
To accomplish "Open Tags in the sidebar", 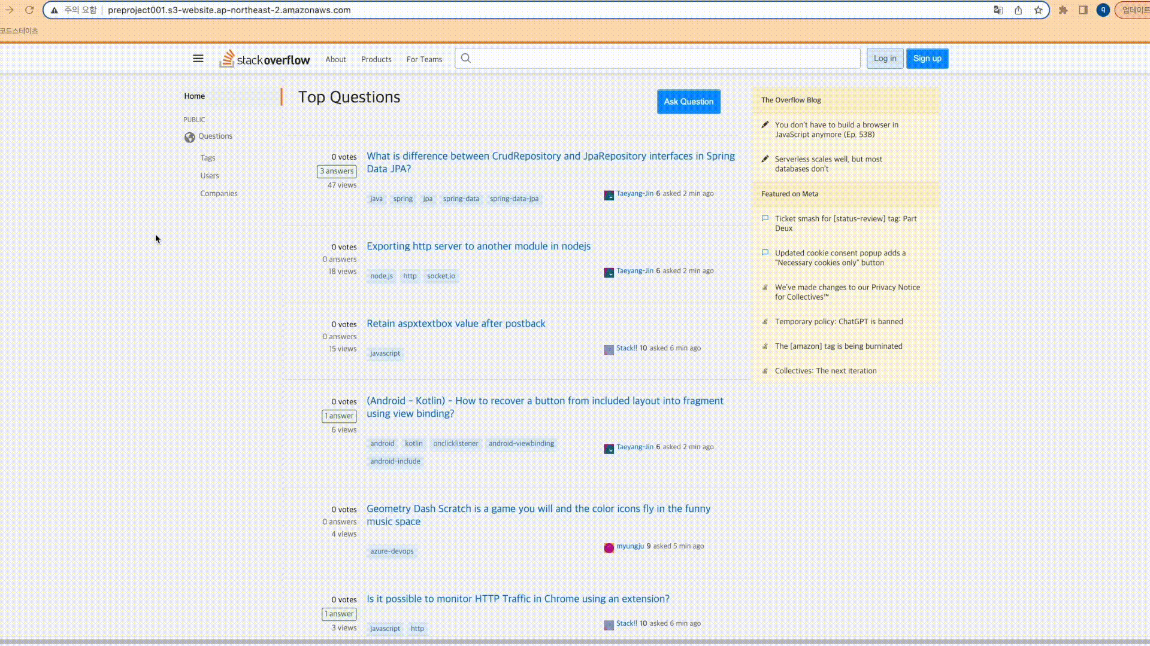I will click(208, 158).
